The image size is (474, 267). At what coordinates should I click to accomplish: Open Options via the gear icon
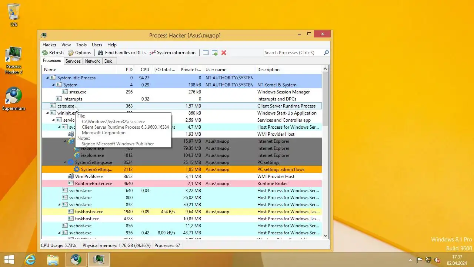pyautogui.click(x=71, y=53)
